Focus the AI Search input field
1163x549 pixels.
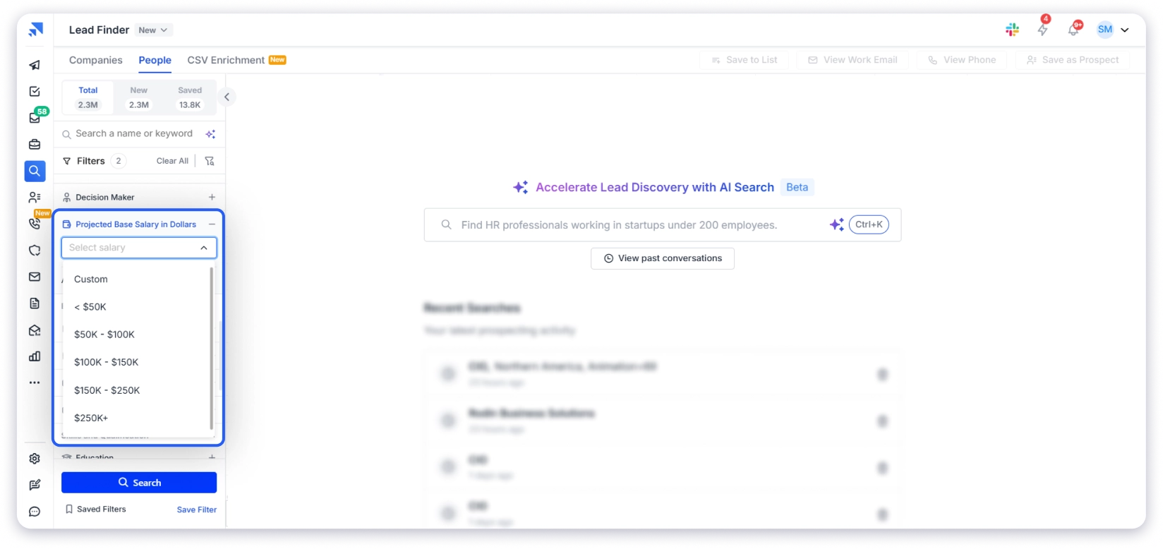pos(635,225)
